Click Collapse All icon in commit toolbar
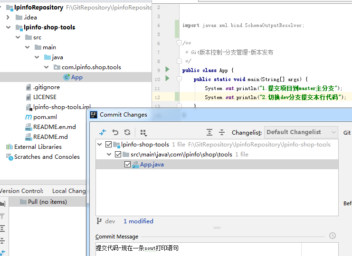Viewport: 352px width, 256px height. (x=222, y=132)
